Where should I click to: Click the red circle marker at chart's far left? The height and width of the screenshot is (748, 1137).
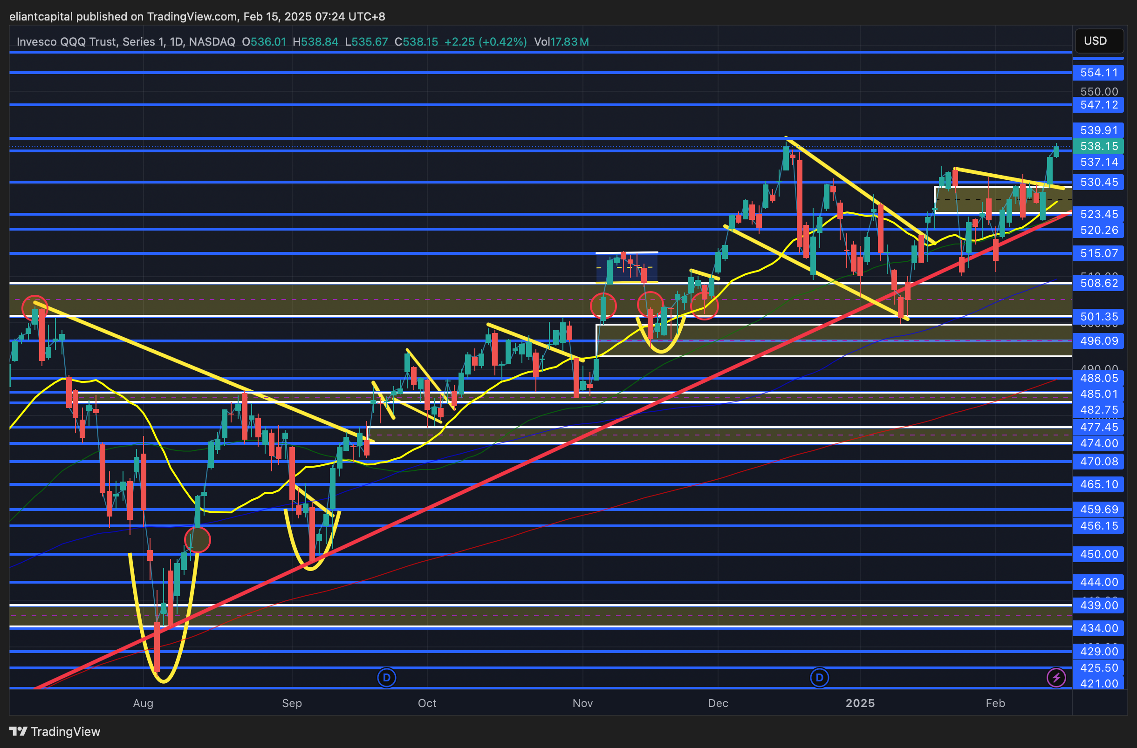34,308
